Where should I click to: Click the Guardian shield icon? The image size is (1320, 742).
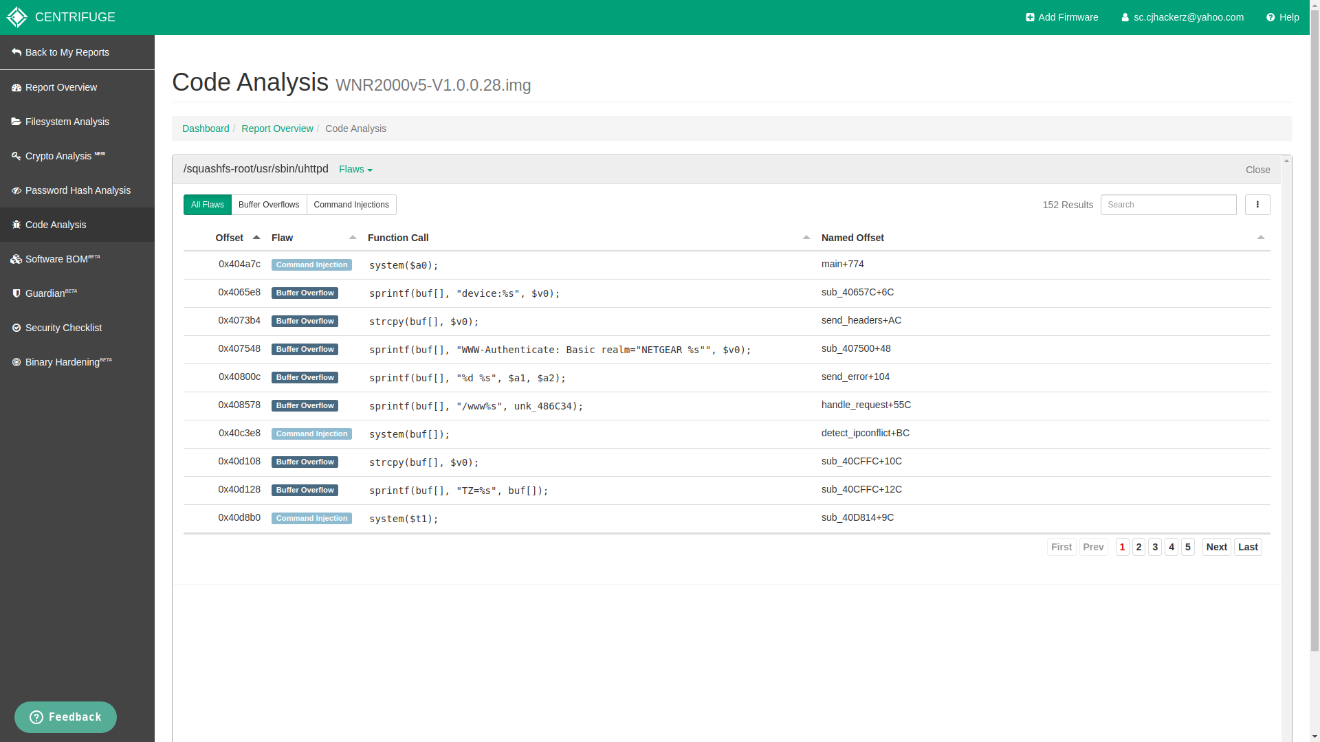coord(16,293)
